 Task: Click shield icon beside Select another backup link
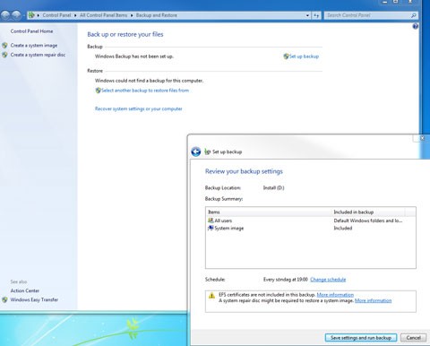[x=98, y=91]
